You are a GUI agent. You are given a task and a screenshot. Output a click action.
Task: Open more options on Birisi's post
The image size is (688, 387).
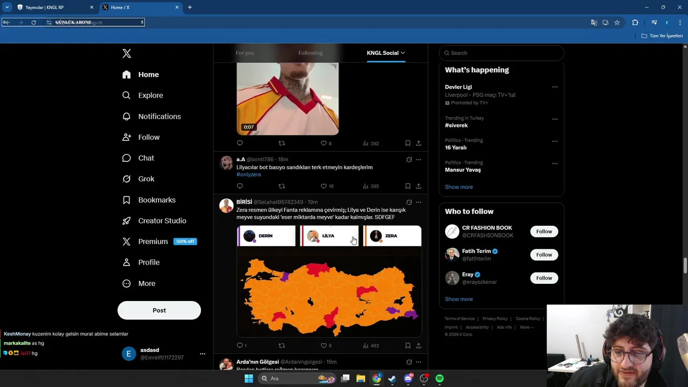click(x=419, y=203)
